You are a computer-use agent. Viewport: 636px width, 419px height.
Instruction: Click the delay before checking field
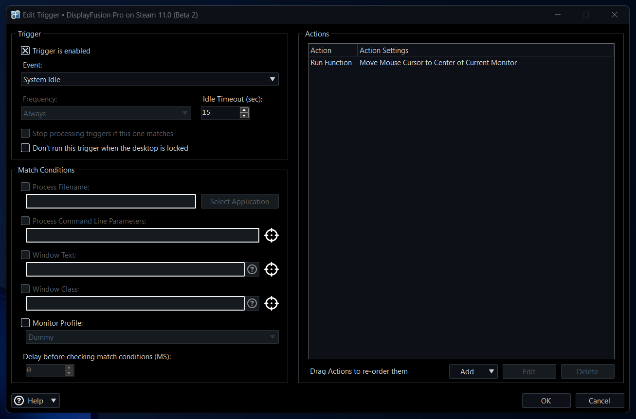(45, 370)
